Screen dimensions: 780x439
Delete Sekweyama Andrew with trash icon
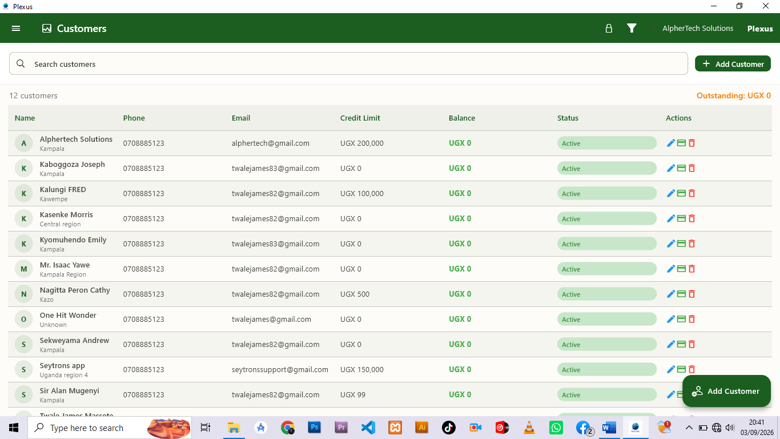click(x=691, y=344)
